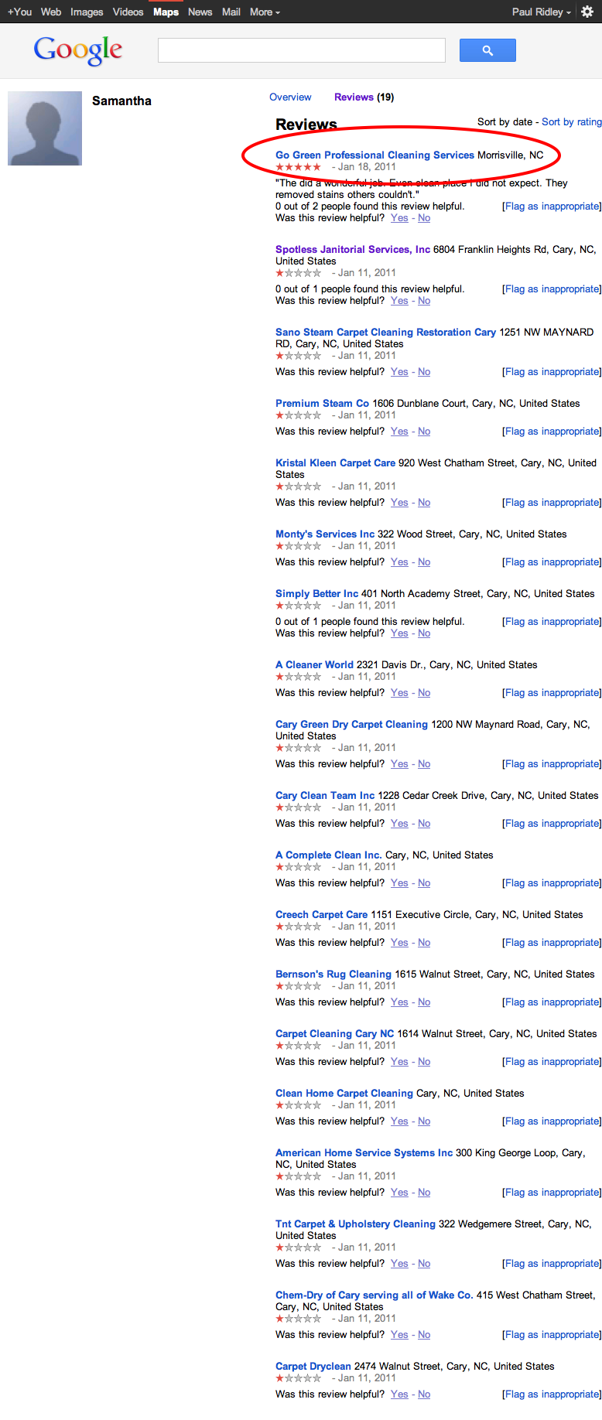Click Yes for American Home Service review
Image resolution: width=602 pixels, height=1420 pixels.
[x=399, y=1193]
